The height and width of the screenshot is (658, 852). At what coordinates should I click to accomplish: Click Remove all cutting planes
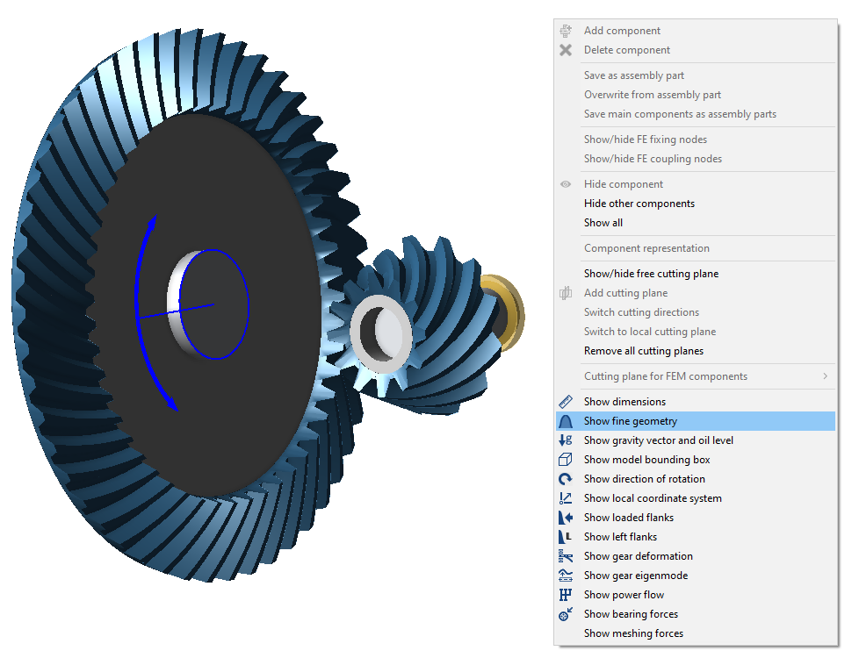(x=643, y=351)
